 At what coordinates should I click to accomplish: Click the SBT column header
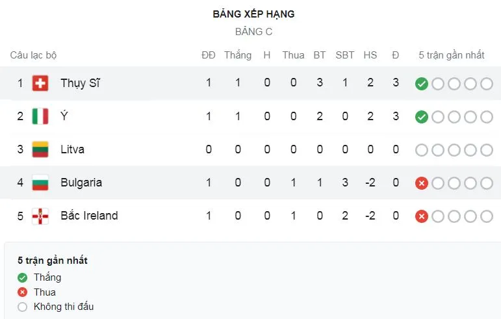(x=345, y=55)
